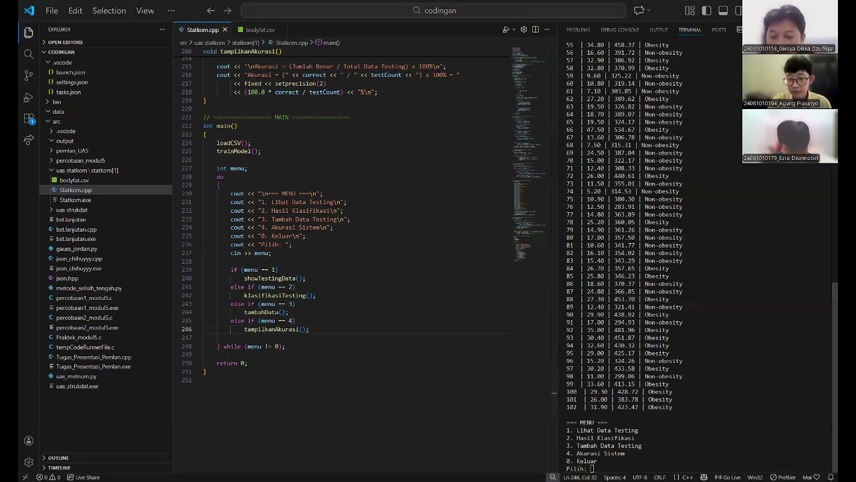The width and height of the screenshot is (856, 482).
Task: Expand the Open Editors section
Action: [x=65, y=42]
